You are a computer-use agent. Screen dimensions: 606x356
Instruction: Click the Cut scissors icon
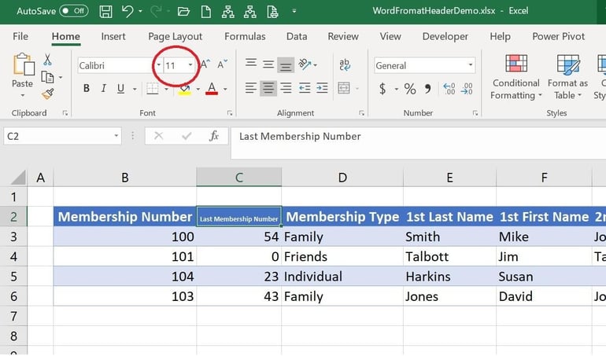pyautogui.click(x=48, y=60)
